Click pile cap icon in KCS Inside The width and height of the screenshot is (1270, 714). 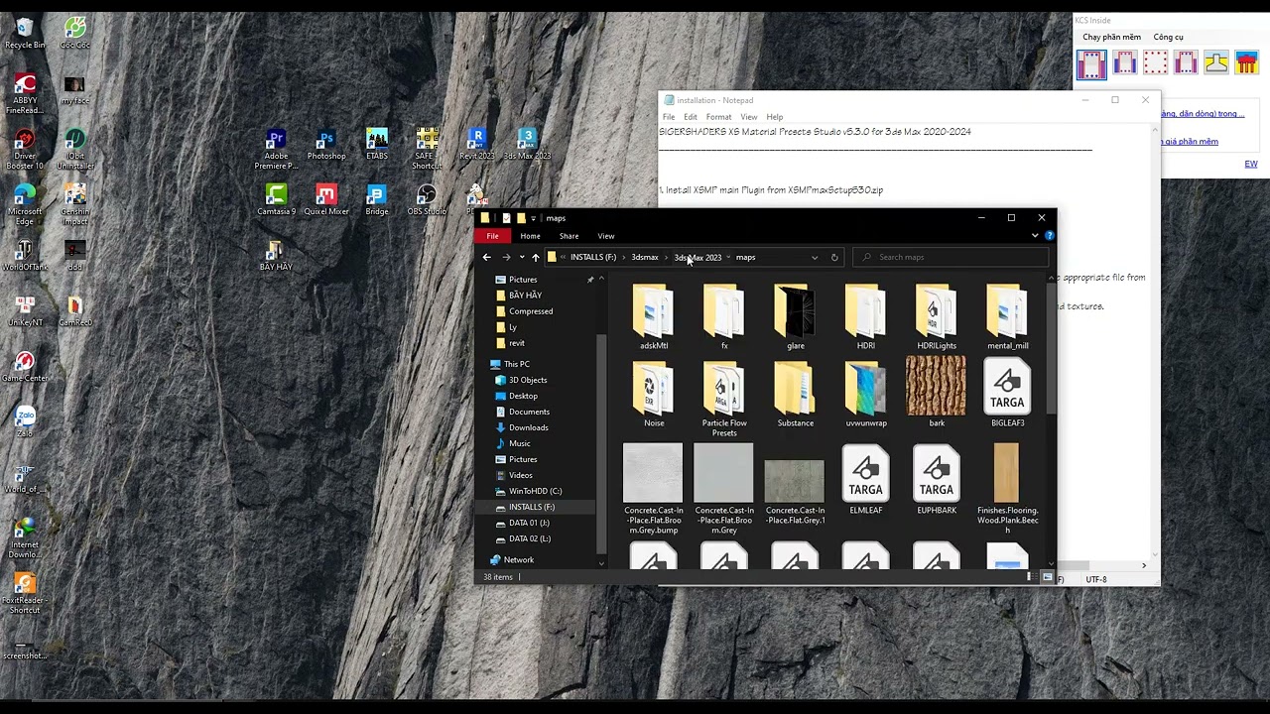[x=1247, y=63]
